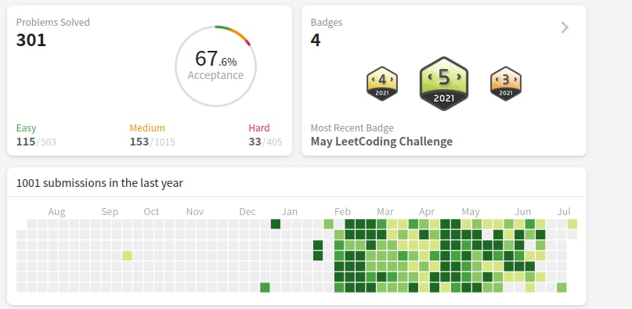The width and height of the screenshot is (632, 309).
Task: Click the 67.6% Acceptance circle
Action: click(215, 66)
